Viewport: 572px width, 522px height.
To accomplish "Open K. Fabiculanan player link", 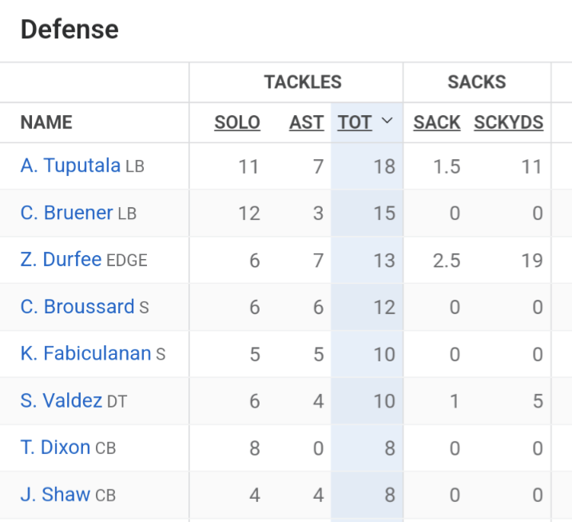I will (x=85, y=353).
